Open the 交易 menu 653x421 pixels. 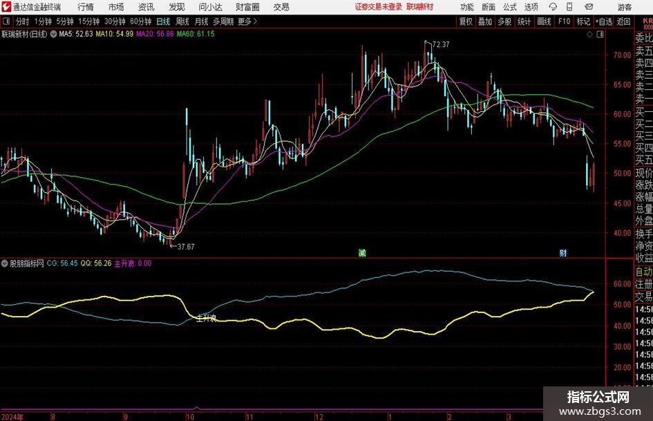[x=281, y=7]
